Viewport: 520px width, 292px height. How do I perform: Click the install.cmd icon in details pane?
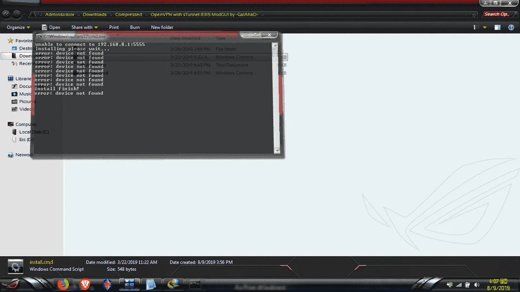point(16,266)
